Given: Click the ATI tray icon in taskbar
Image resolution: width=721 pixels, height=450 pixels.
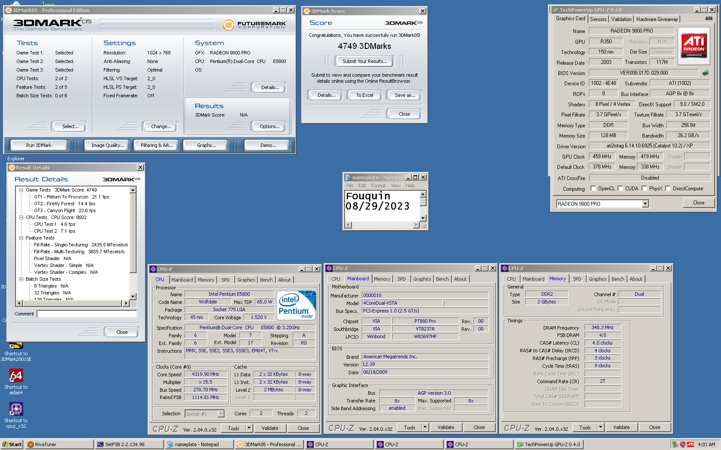Looking at the screenshot, I should 691,444.
